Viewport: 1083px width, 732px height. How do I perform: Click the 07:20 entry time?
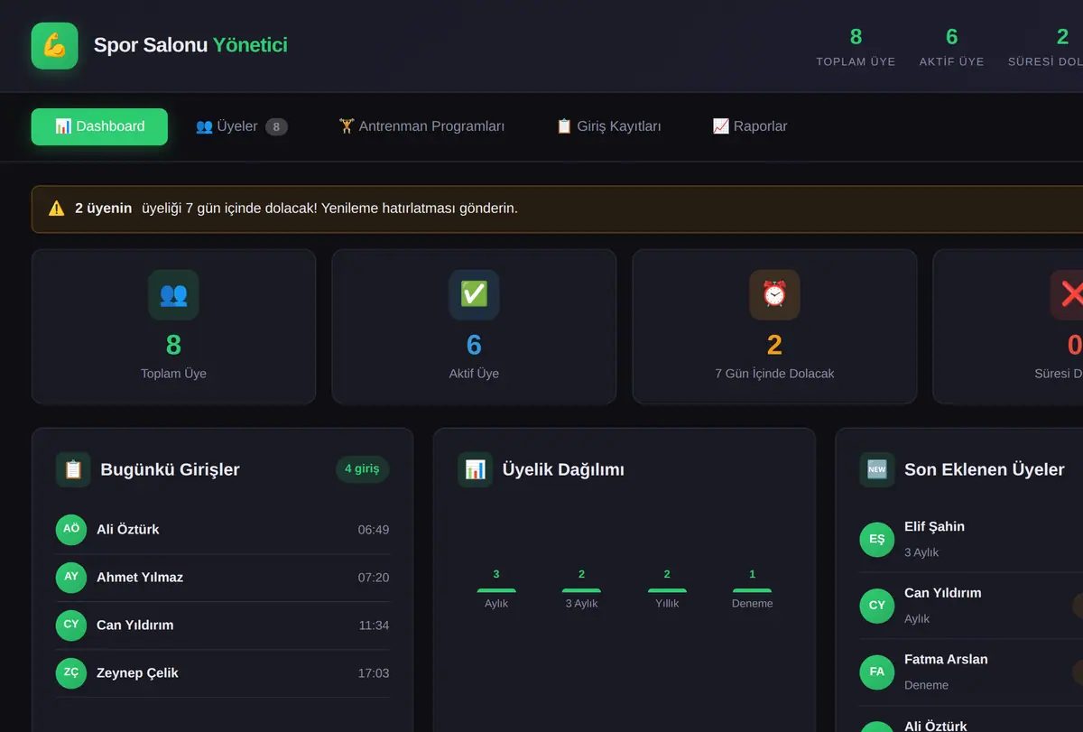374,578
